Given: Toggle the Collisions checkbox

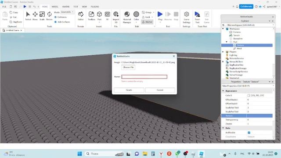Looking at the screenshot, I should tap(56, 17).
